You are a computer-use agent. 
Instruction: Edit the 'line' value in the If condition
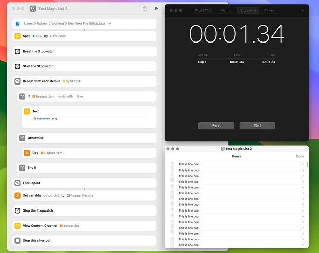pyautogui.click(x=80, y=97)
